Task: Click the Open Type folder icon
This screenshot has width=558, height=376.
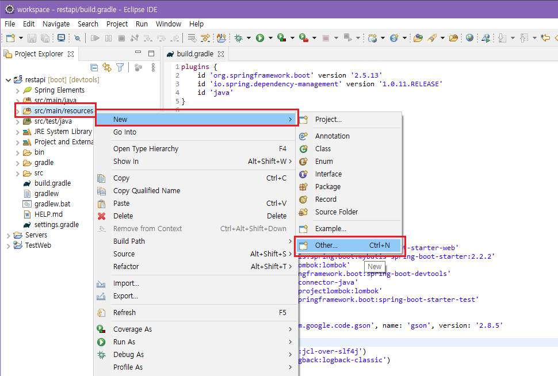Action: click(418, 38)
